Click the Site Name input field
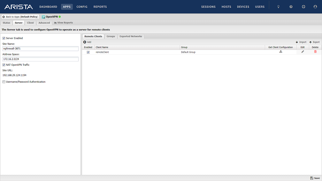The width and height of the screenshot is (322, 181). tap(40, 49)
